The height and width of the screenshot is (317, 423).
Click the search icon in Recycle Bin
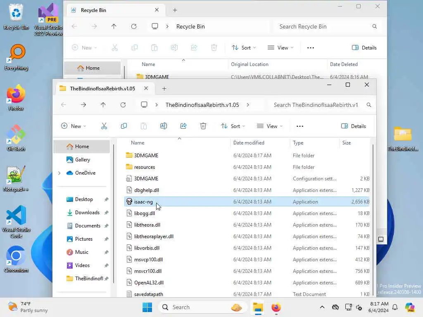coord(374,26)
